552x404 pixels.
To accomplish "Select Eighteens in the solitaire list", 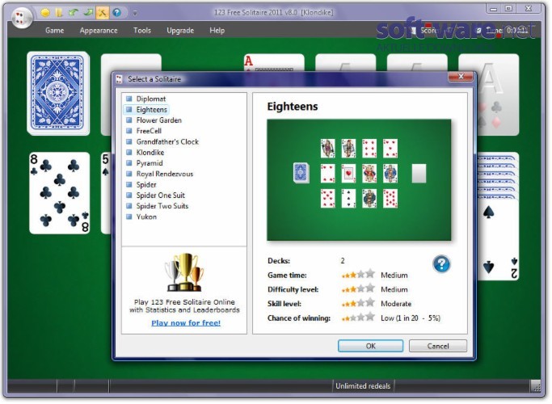I will pyautogui.click(x=151, y=110).
